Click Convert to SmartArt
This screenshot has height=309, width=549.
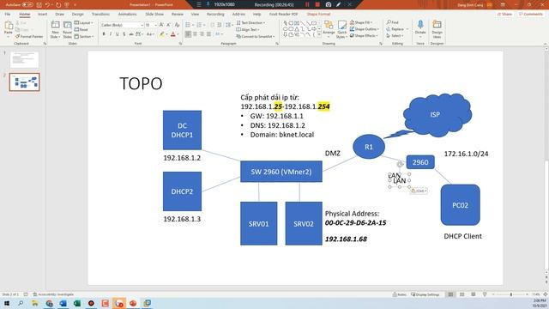coord(256,36)
